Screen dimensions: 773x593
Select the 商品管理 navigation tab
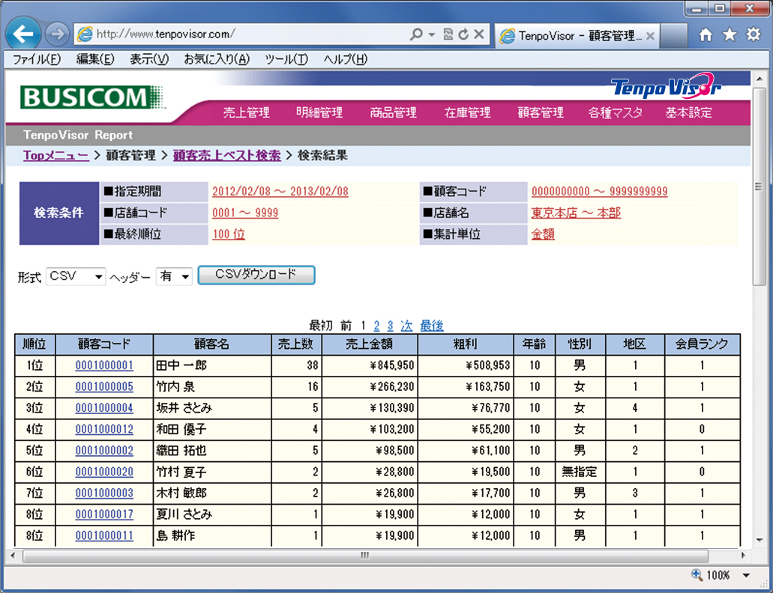(x=393, y=113)
